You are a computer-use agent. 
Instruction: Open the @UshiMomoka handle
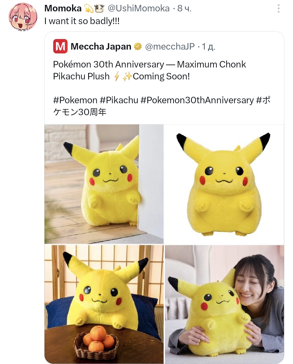(x=139, y=8)
